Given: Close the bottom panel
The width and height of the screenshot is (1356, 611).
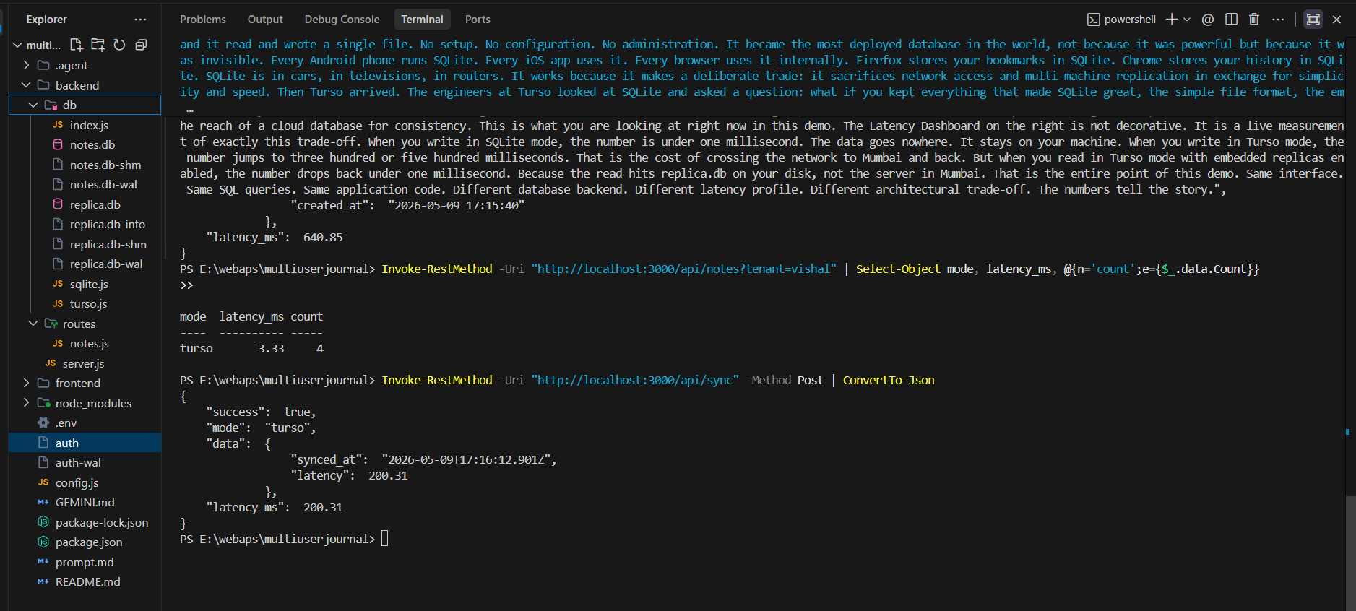Looking at the screenshot, I should point(1336,19).
